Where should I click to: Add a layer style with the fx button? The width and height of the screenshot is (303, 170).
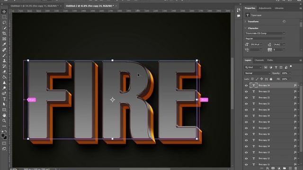pos(267,168)
